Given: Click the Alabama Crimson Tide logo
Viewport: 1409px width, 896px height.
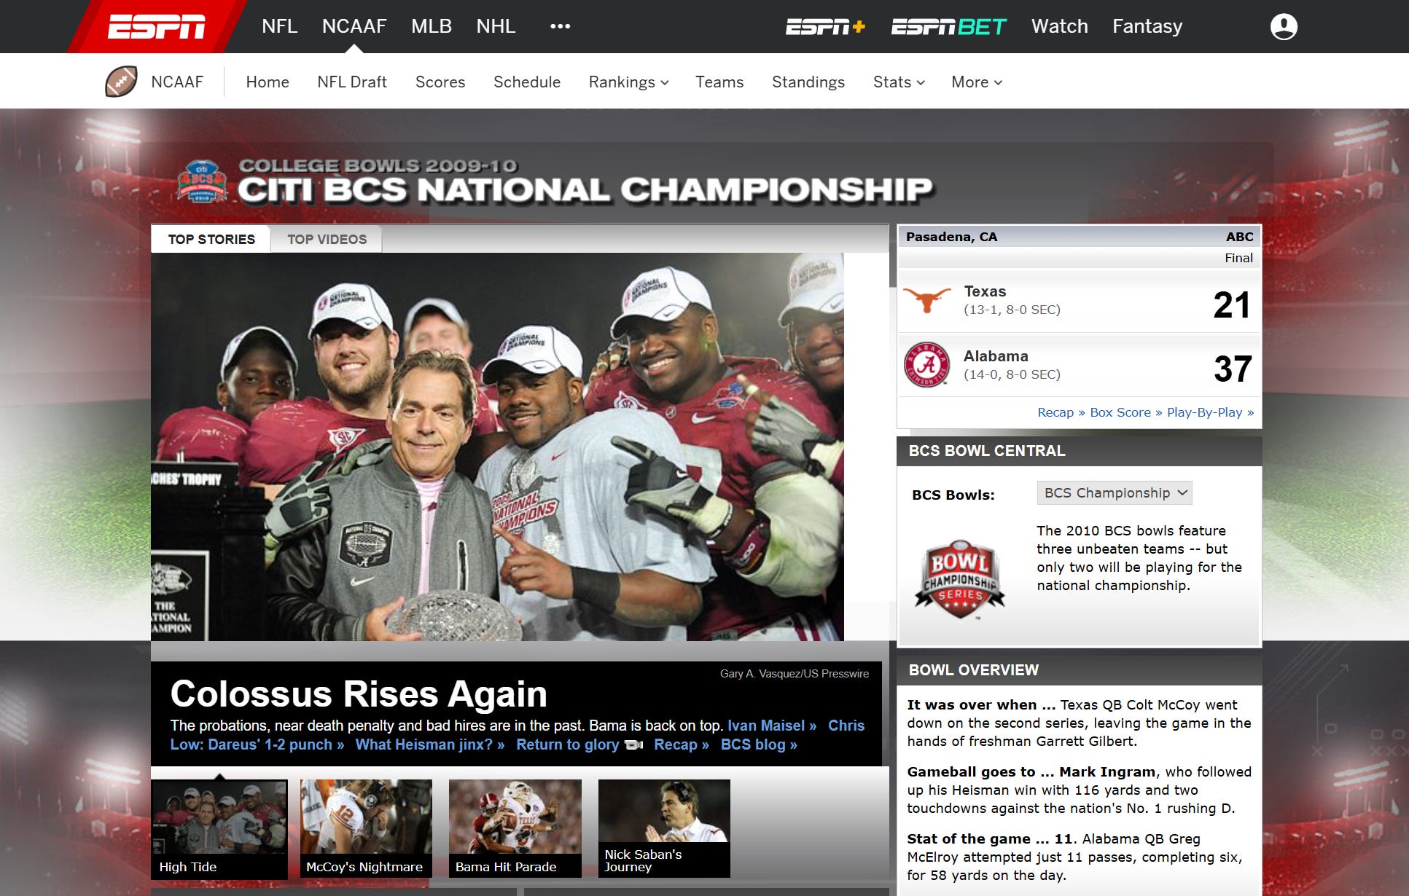Looking at the screenshot, I should (x=926, y=364).
